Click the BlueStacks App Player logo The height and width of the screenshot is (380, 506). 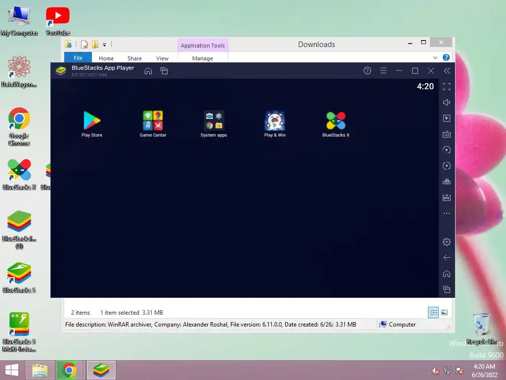point(61,70)
